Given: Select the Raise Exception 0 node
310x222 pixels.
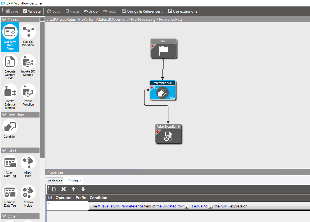Looking at the screenshot, I should click(x=168, y=134).
